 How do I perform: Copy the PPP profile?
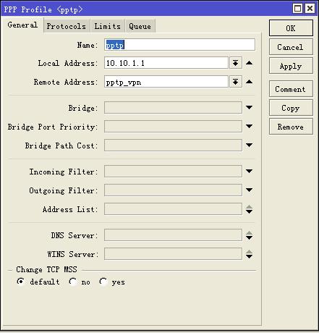click(x=291, y=108)
